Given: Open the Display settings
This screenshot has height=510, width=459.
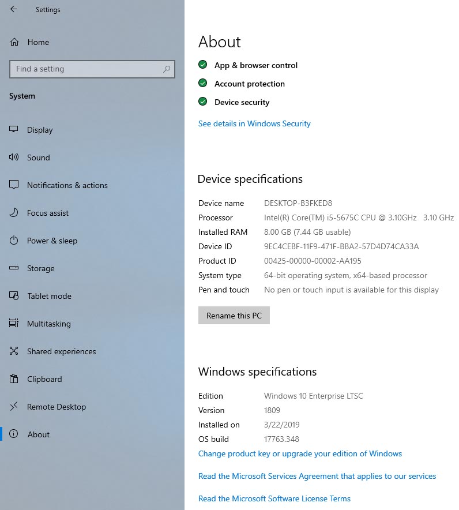Looking at the screenshot, I should [x=40, y=130].
